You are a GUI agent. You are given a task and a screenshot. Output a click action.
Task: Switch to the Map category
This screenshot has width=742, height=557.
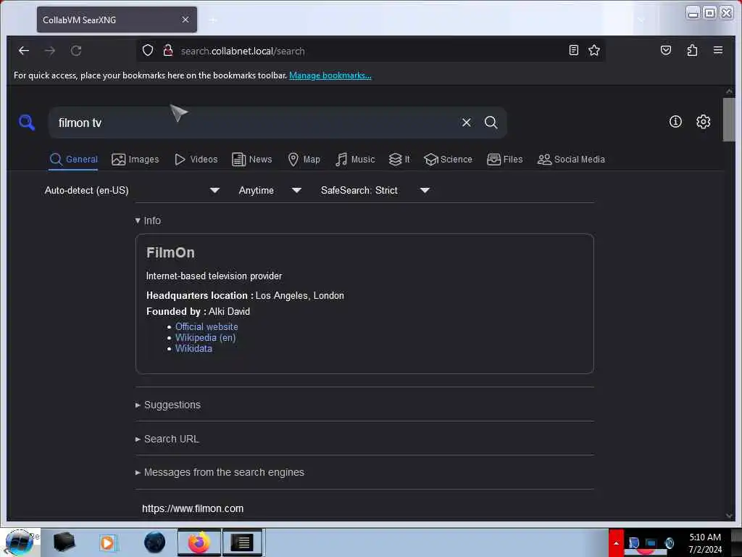304,160
